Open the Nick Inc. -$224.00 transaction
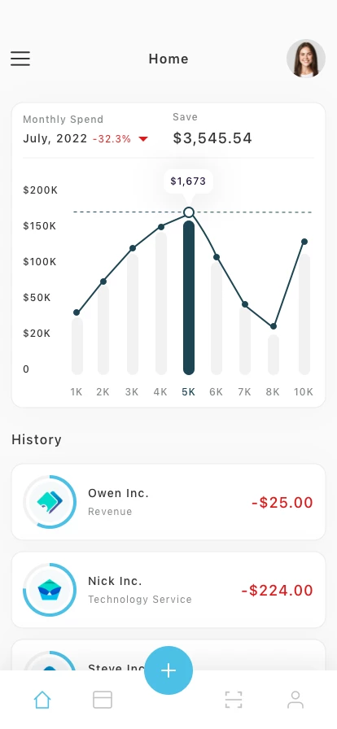The image size is (337, 729). tap(168, 590)
